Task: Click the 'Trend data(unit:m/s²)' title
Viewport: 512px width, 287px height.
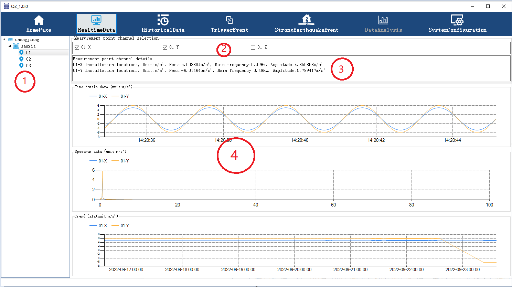Action: 96,216
